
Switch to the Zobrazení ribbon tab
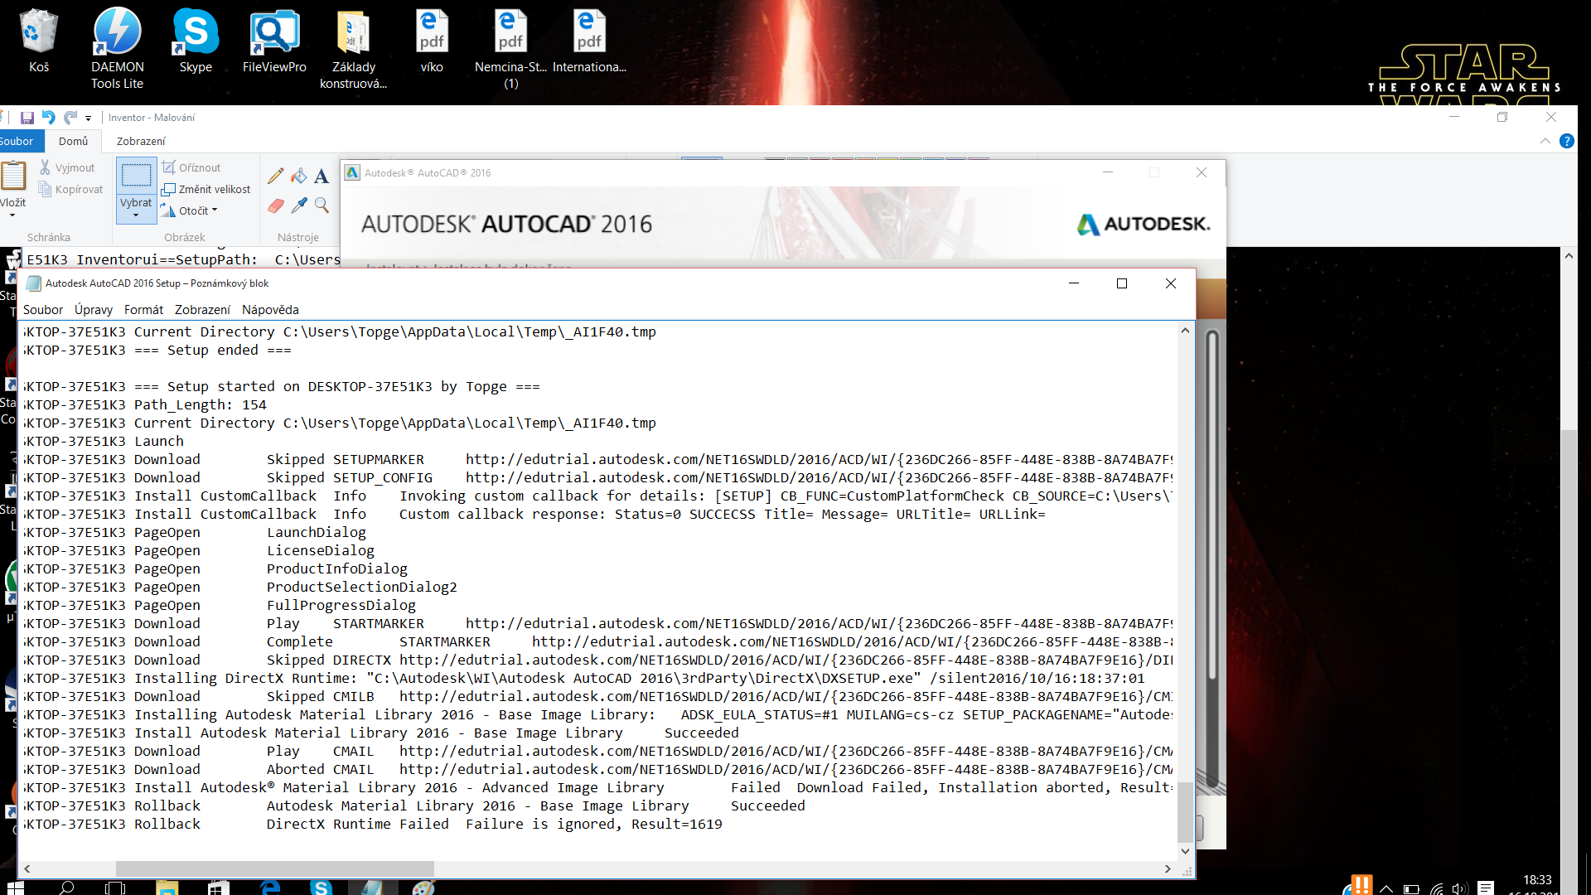tap(141, 141)
